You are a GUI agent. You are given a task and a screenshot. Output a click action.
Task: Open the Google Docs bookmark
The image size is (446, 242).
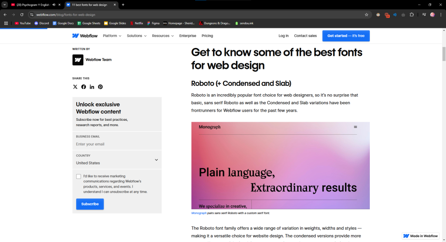click(63, 24)
